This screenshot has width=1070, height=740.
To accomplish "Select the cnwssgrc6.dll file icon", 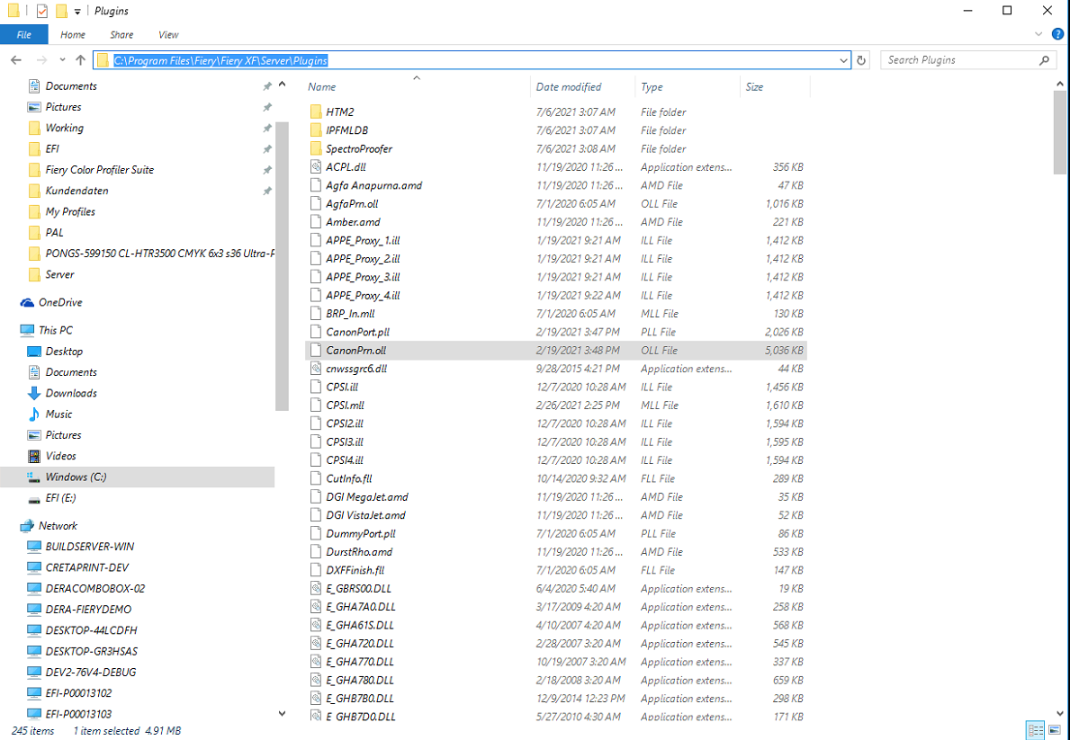I will [x=315, y=369].
